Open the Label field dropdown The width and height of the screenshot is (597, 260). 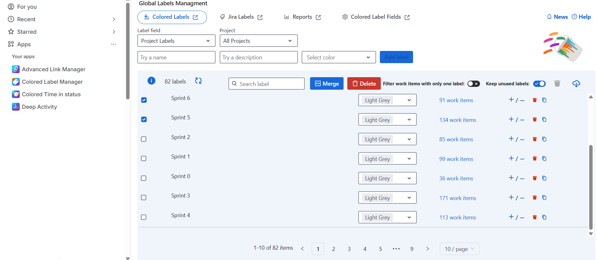click(176, 41)
